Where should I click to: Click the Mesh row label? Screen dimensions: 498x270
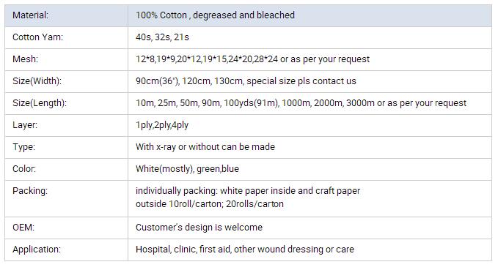coord(25,59)
